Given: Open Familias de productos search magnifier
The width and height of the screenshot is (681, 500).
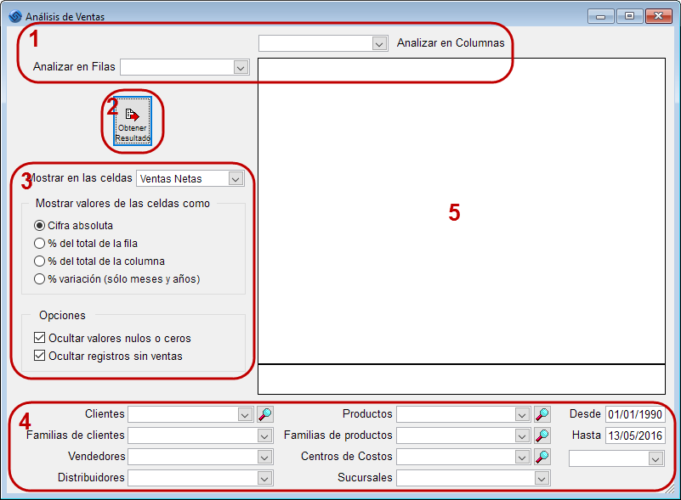Looking at the screenshot, I should click(x=542, y=435).
